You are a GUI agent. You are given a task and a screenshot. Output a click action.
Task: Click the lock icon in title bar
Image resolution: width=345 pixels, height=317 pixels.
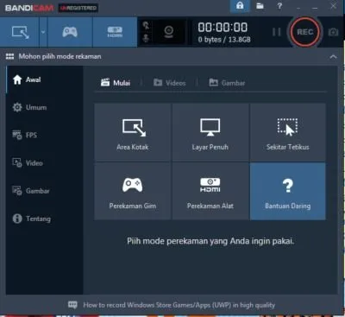(x=240, y=6)
